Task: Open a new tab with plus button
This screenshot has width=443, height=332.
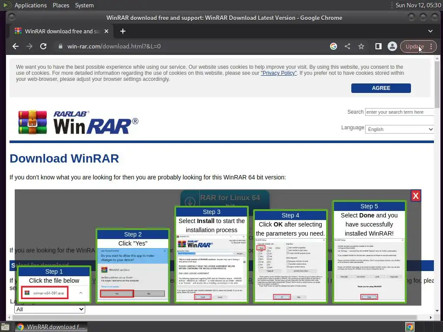Action: pos(122,31)
